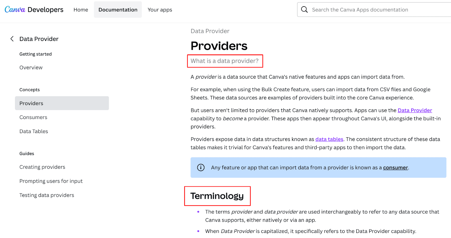Select Prompting users for input
The width and height of the screenshot is (451, 238).
pyautogui.click(x=51, y=181)
